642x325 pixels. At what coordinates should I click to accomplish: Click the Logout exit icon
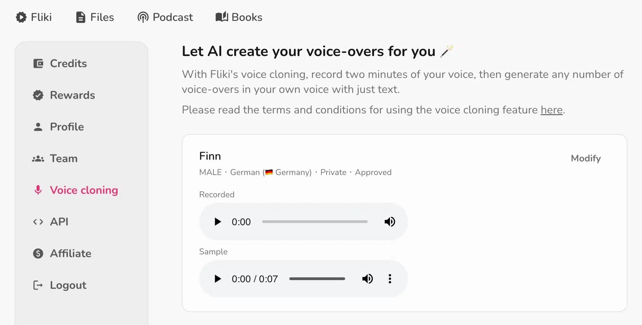[x=38, y=285]
